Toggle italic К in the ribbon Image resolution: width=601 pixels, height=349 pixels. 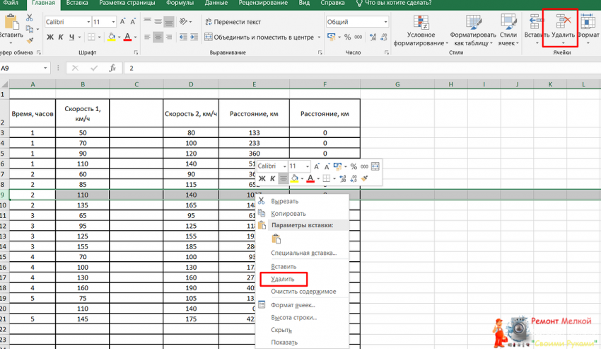tap(61, 37)
